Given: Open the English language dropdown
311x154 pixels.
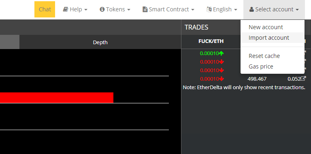Looking at the screenshot, I should 222,9.
